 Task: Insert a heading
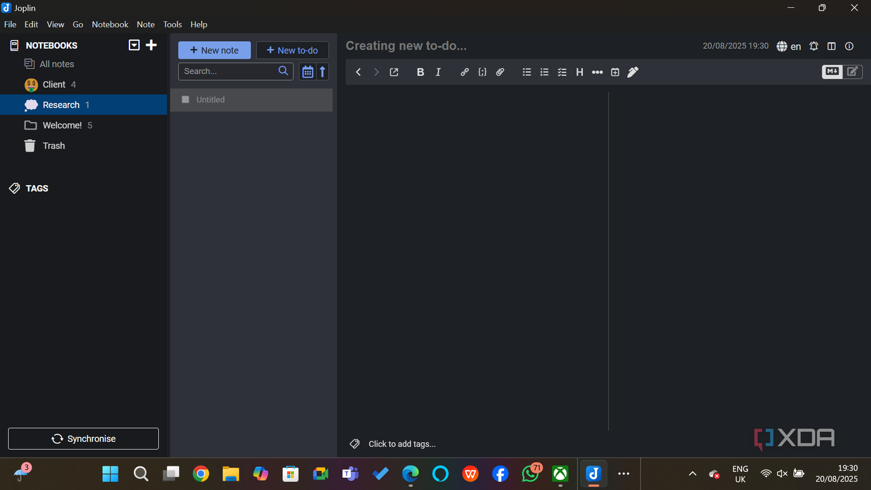coord(580,72)
